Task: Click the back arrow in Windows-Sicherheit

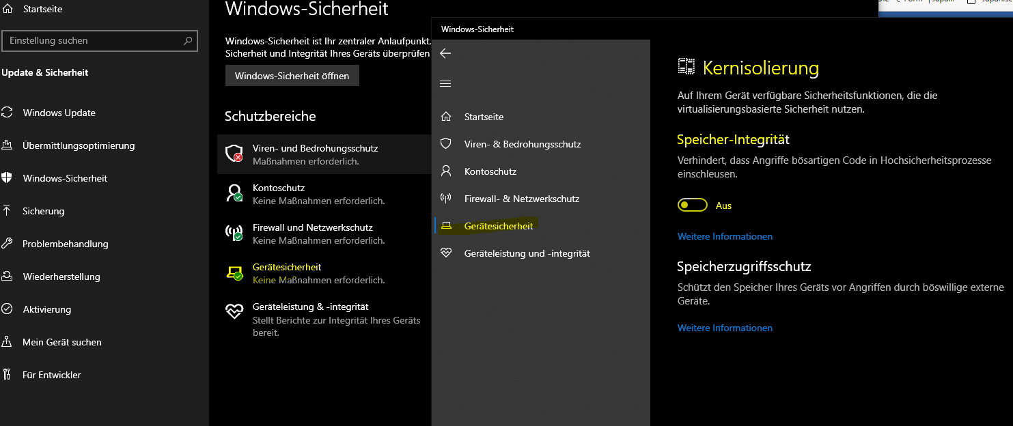Action: click(445, 53)
